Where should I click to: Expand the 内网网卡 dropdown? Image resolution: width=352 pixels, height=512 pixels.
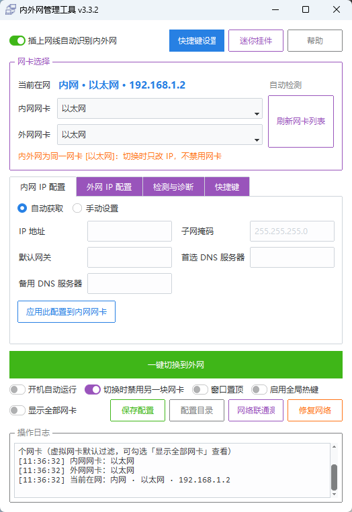[160, 109]
